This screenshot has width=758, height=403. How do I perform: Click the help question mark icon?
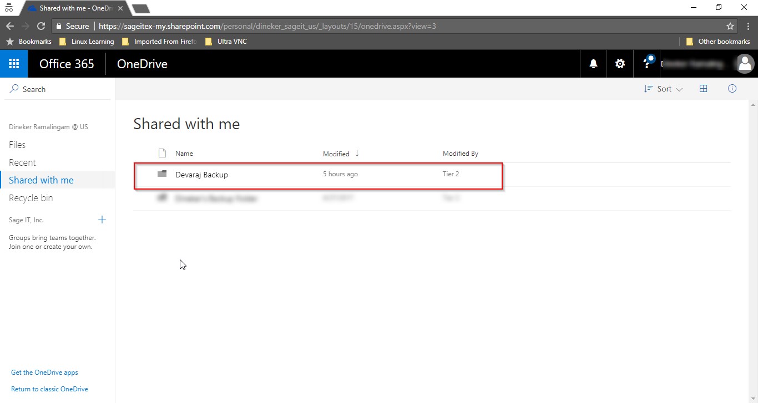pyautogui.click(x=646, y=64)
